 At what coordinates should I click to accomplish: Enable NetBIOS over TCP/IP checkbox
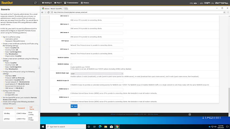(71, 64)
